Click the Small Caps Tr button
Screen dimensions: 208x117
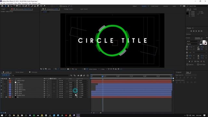coord(198,61)
